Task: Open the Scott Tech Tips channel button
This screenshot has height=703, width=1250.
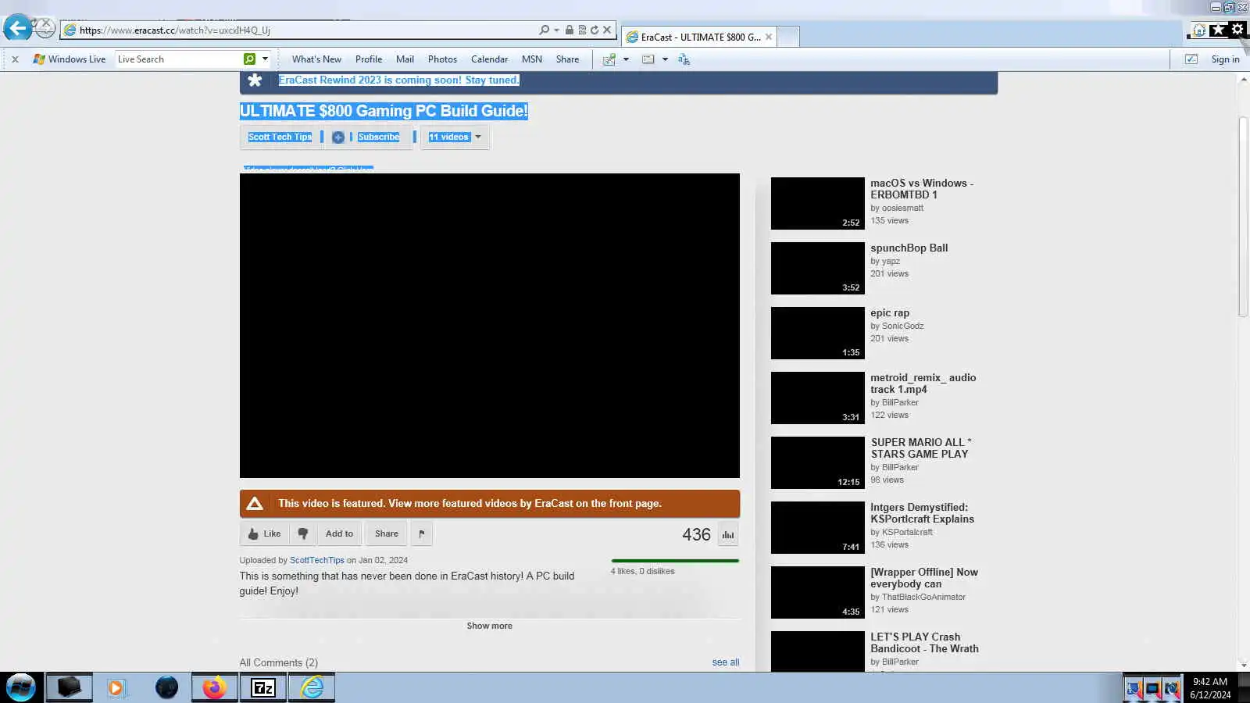Action: pos(280,137)
